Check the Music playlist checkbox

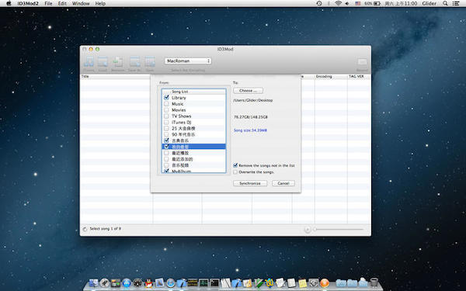coord(166,104)
